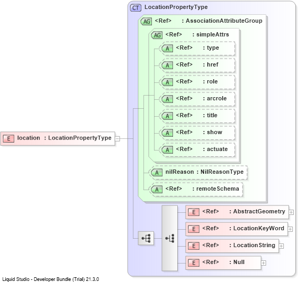Click the attribute icon for show
The height and width of the screenshot is (282, 298).
167,133
